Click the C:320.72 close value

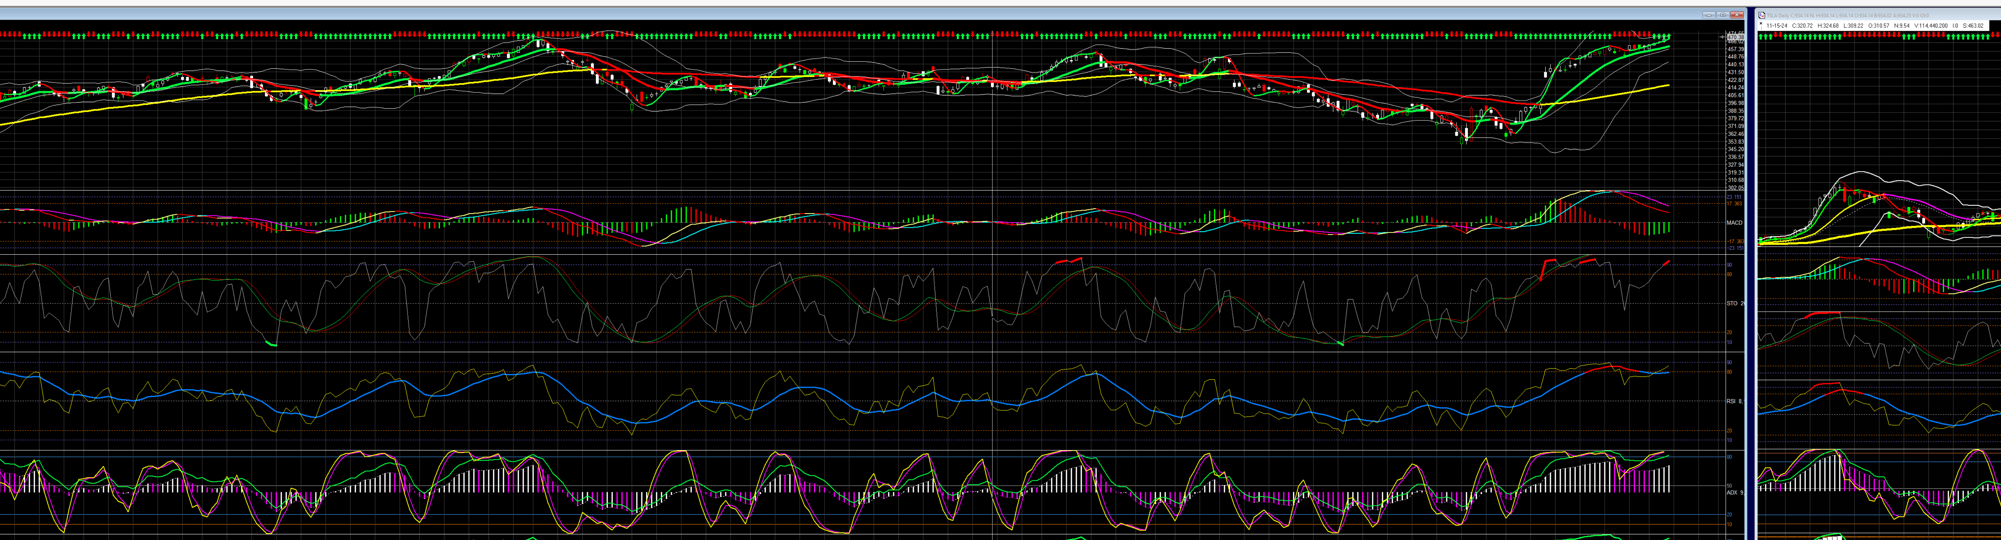(1803, 26)
